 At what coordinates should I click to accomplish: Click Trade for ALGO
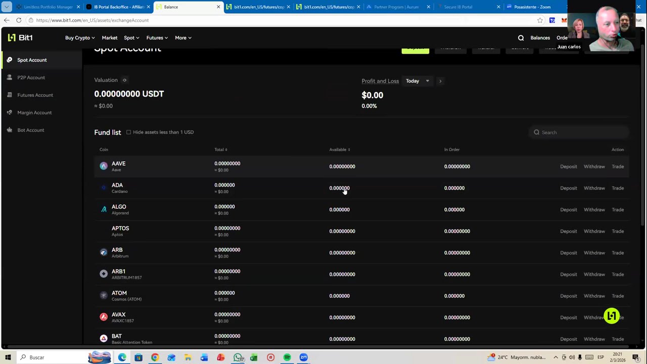pos(618,209)
